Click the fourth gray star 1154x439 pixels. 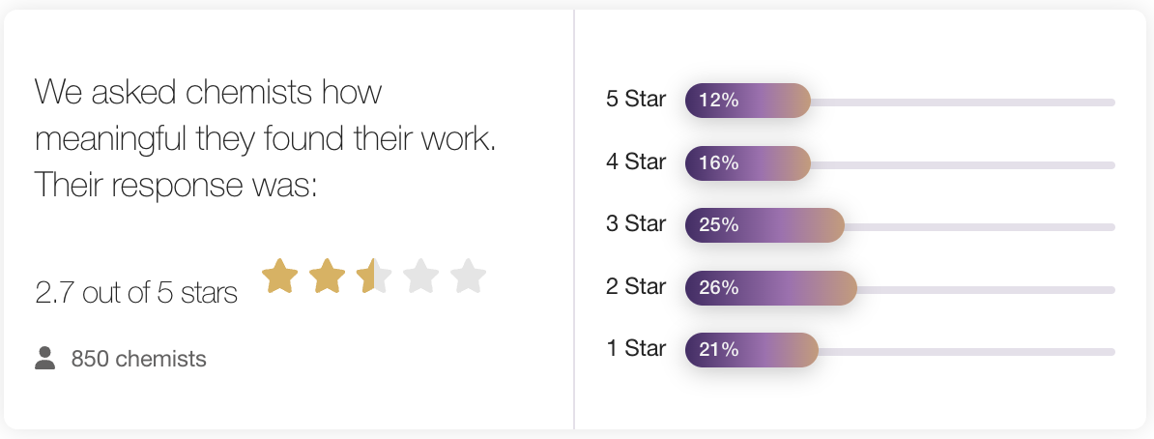[x=421, y=277]
